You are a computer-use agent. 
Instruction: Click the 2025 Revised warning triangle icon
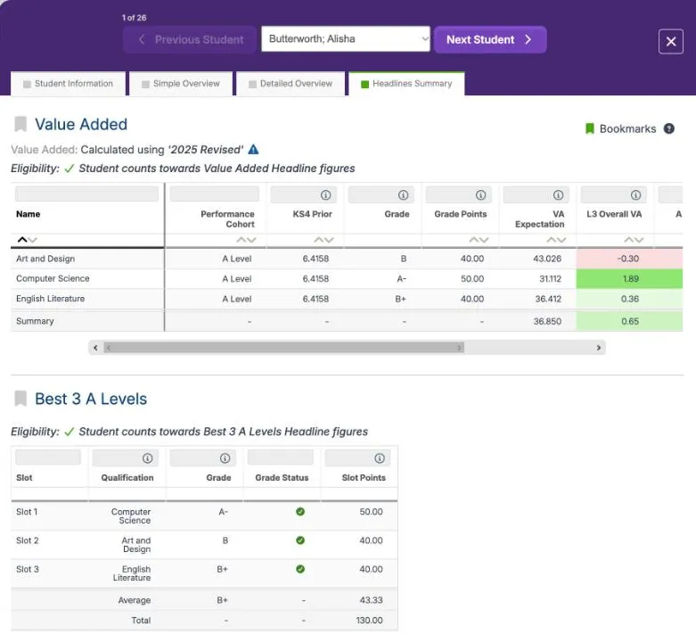click(253, 149)
